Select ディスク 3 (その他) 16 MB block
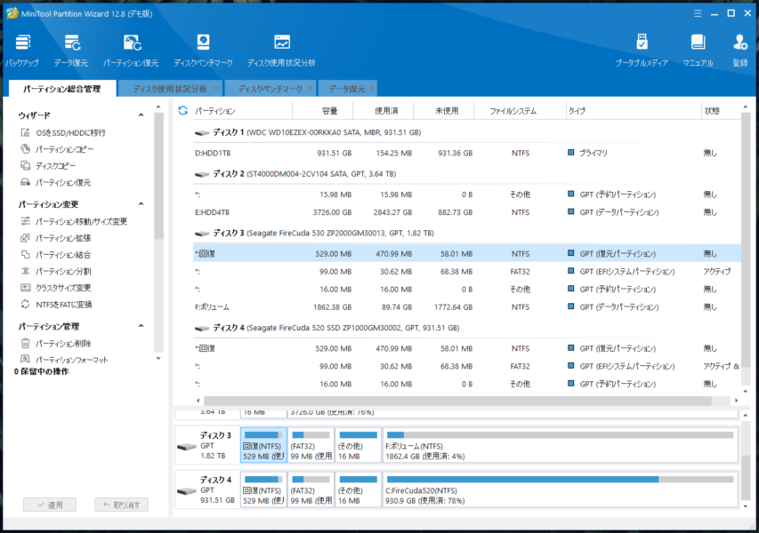The height and width of the screenshot is (533, 759). [359, 445]
